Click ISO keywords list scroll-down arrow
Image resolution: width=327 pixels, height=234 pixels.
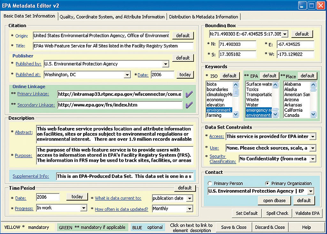pyautogui.click(x=236, y=114)
